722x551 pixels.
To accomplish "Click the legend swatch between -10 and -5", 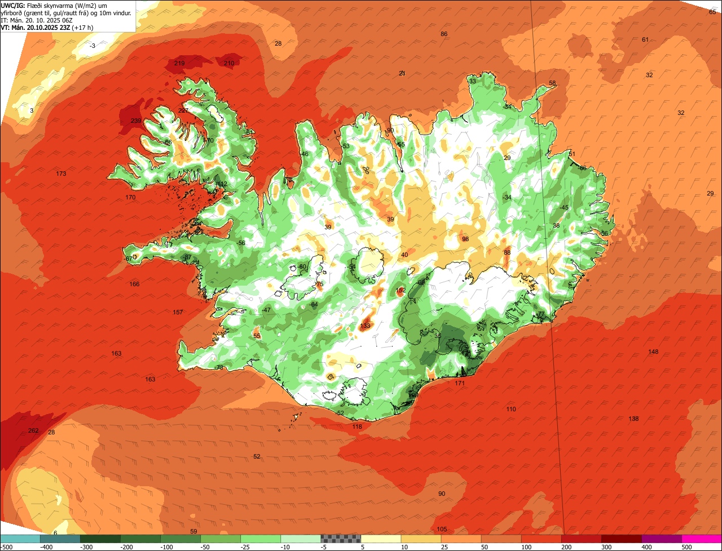I will pos(301,539).
